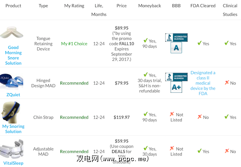Click the red X in ZQuiet's Clinical Studies cell
Viewport: 241px width, 167px height.
click(x=227, y=83)
